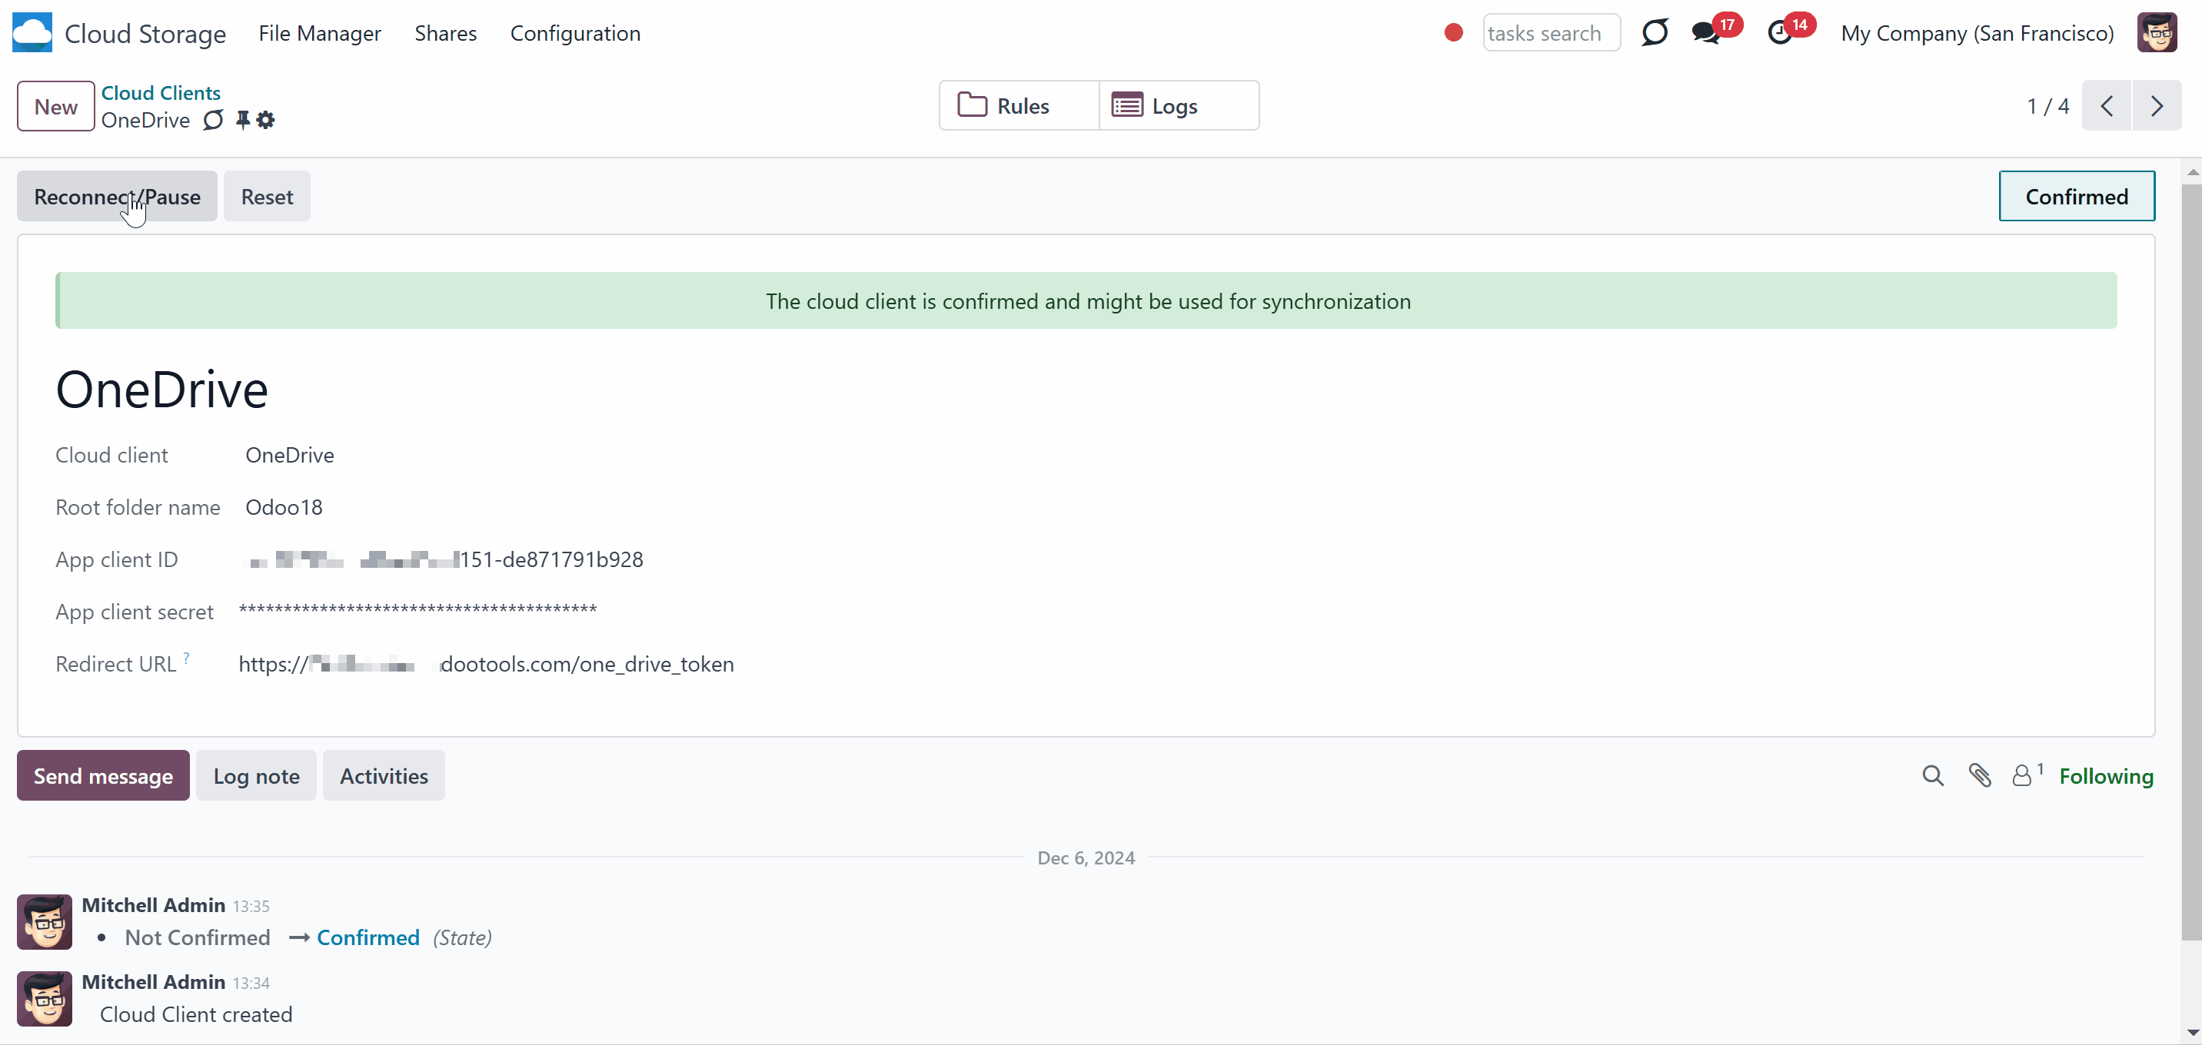
Task: Click Mitchell Admin name on 13:35 message
Action: point(154,905)
